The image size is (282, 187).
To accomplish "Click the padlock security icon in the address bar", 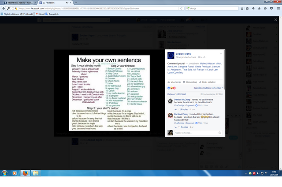I will tap(16, 8).
